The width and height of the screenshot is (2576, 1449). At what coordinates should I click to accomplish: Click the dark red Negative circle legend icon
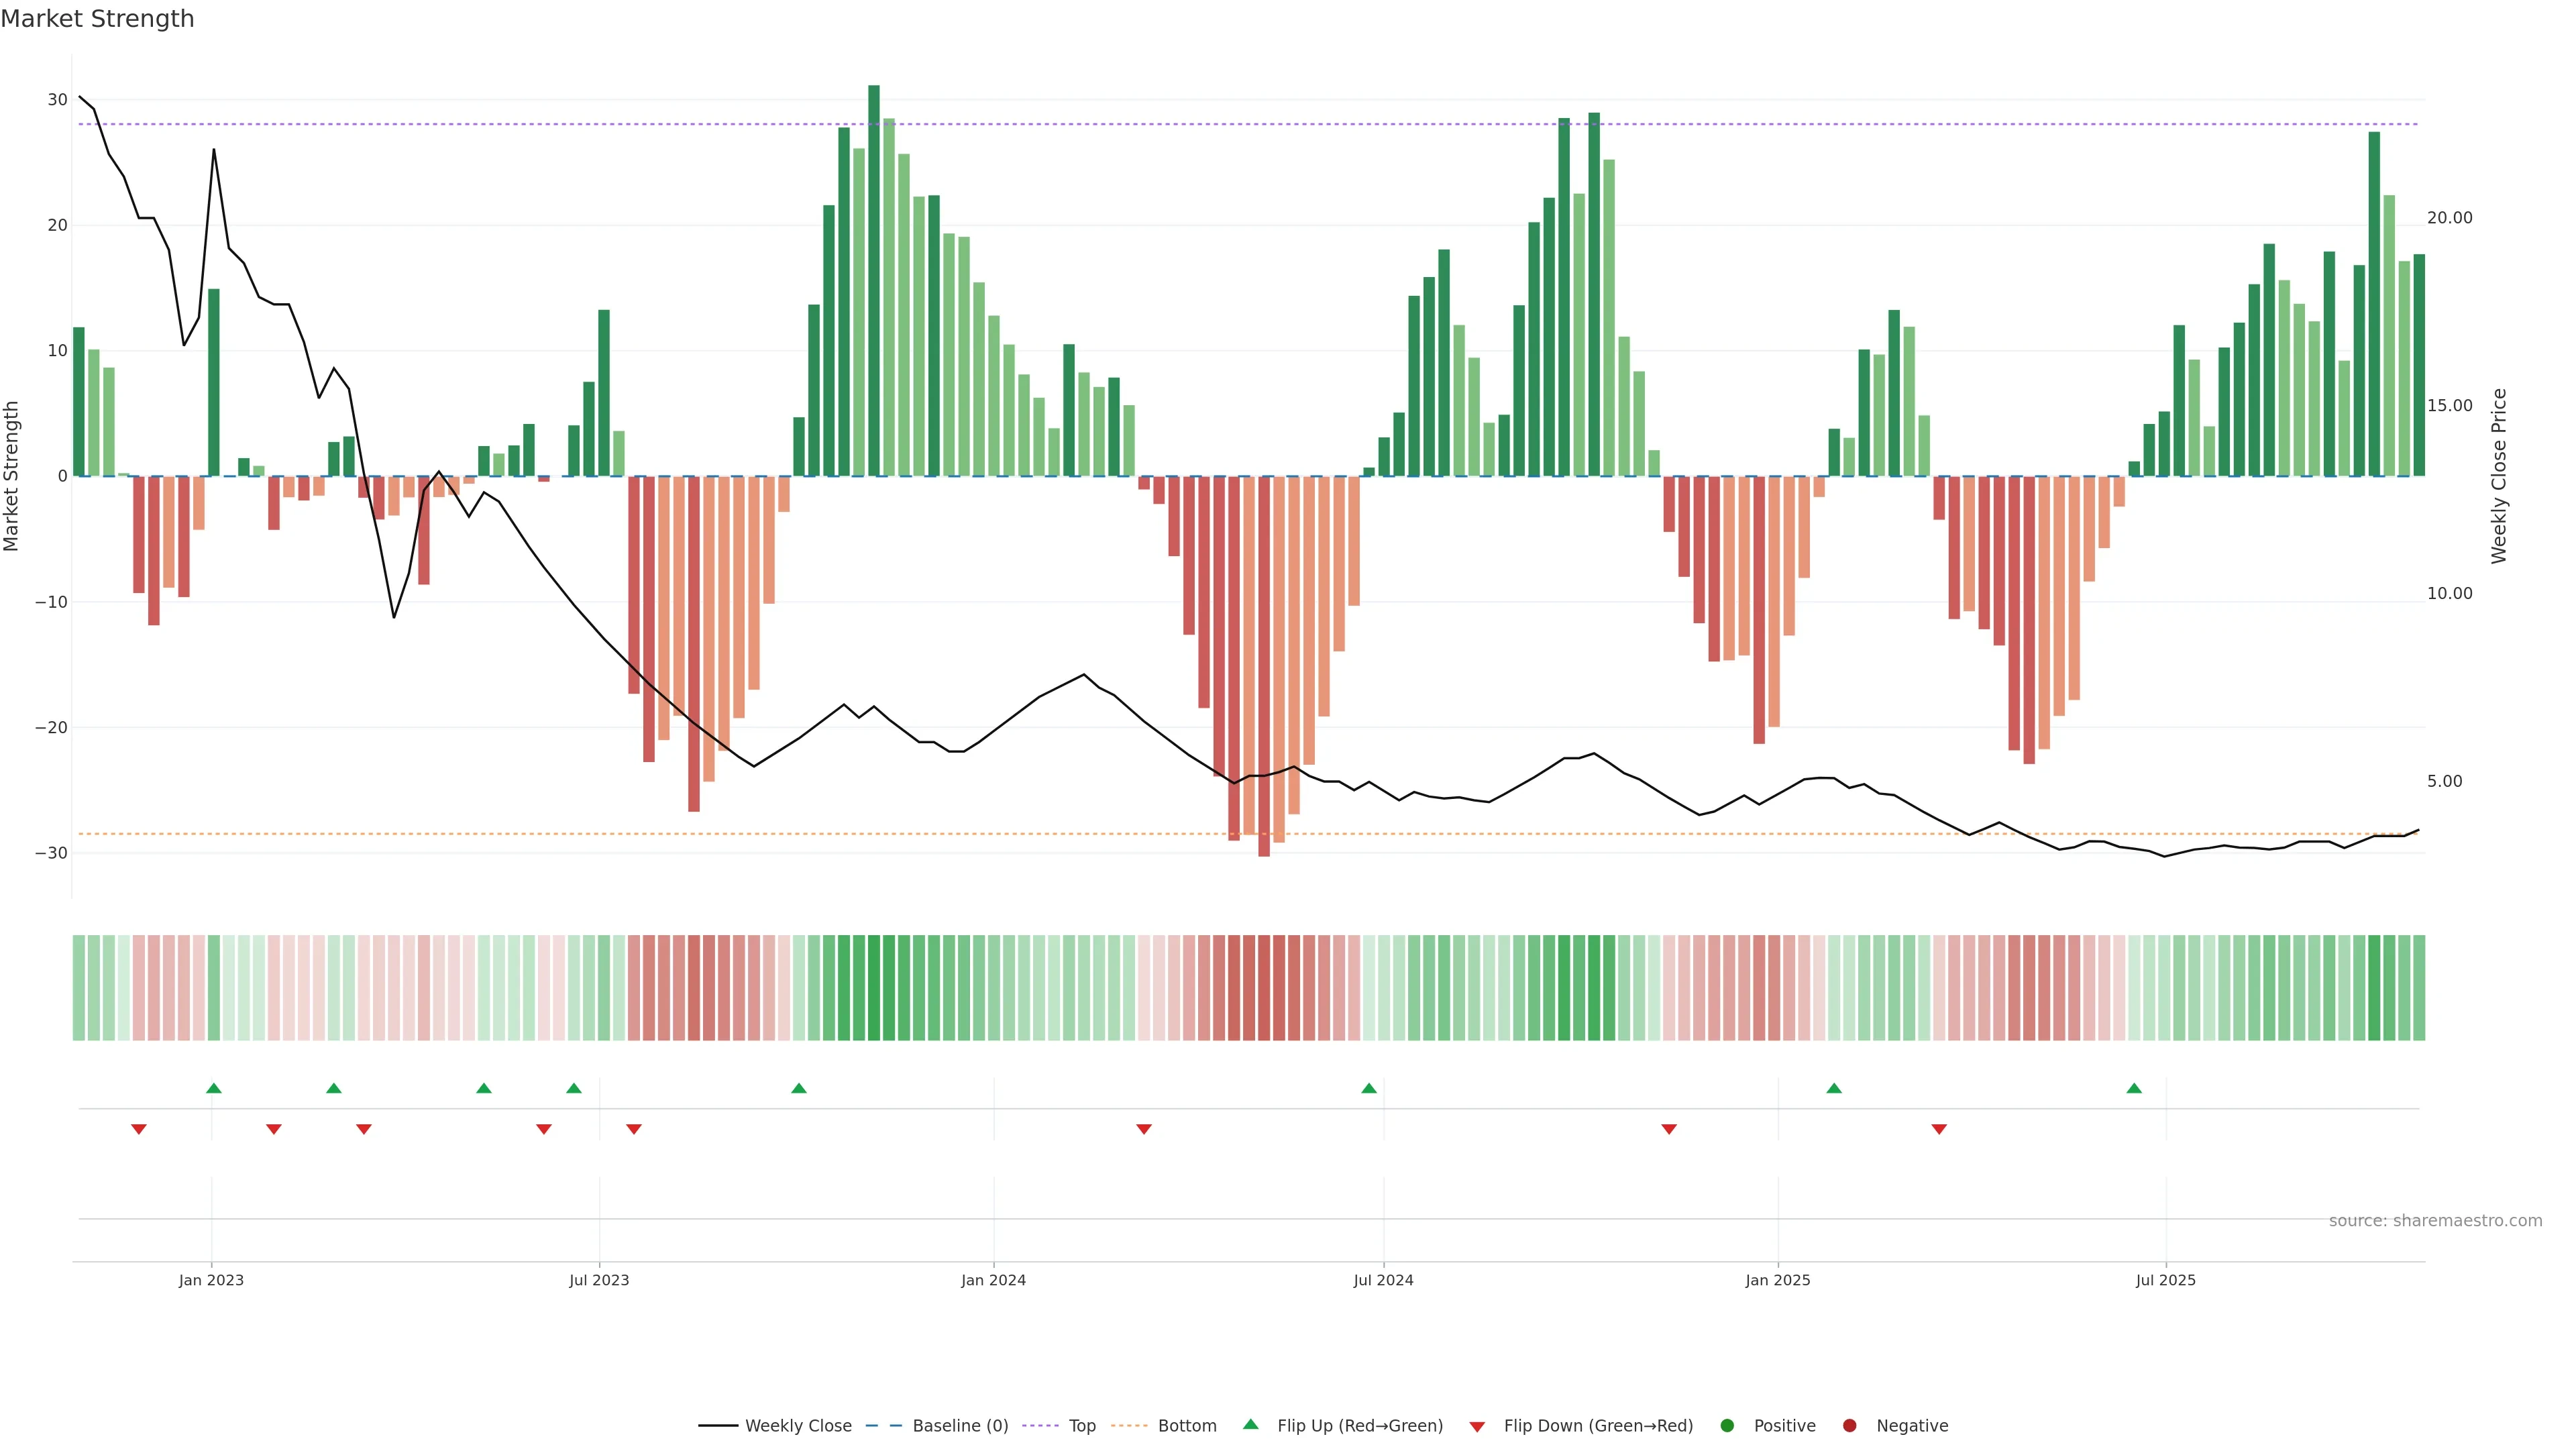pyautogui.click(x=1849, y=1425)
